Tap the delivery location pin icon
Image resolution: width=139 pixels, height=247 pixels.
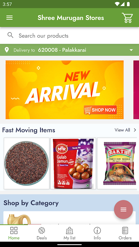(x=6, y=50)
